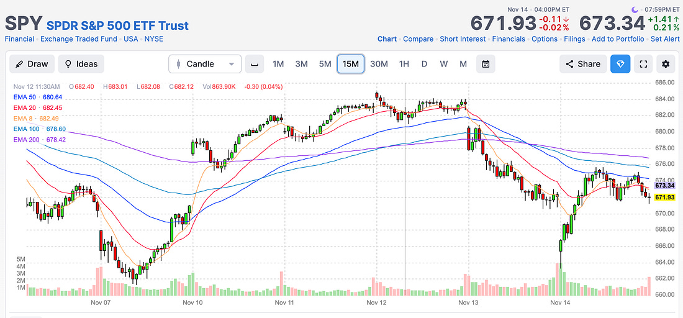
Task: Select the EMA 200 indicator label
Action: (40, 139)
